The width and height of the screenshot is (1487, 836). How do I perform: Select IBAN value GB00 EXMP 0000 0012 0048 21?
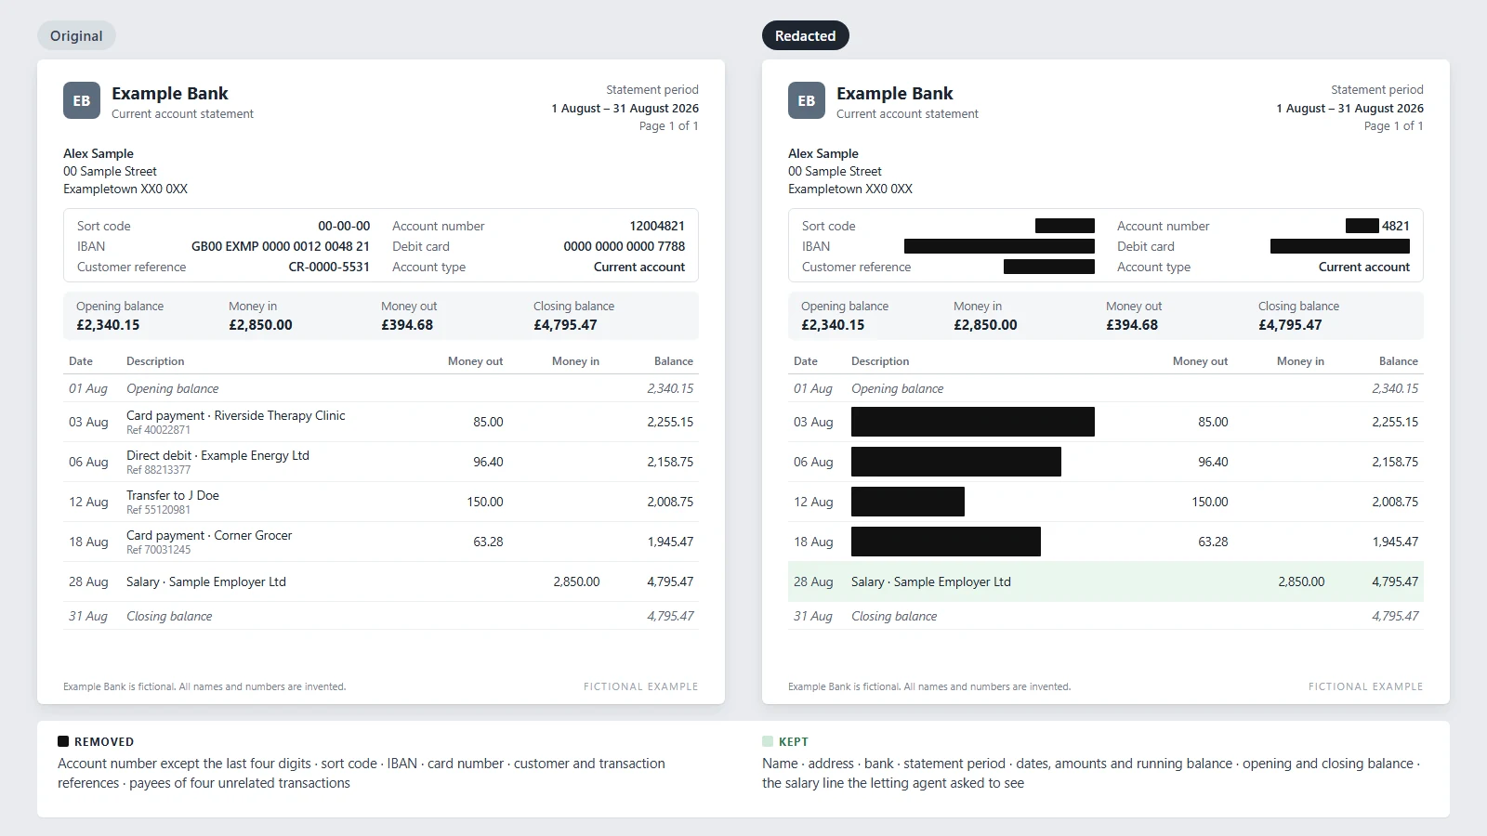281,246
